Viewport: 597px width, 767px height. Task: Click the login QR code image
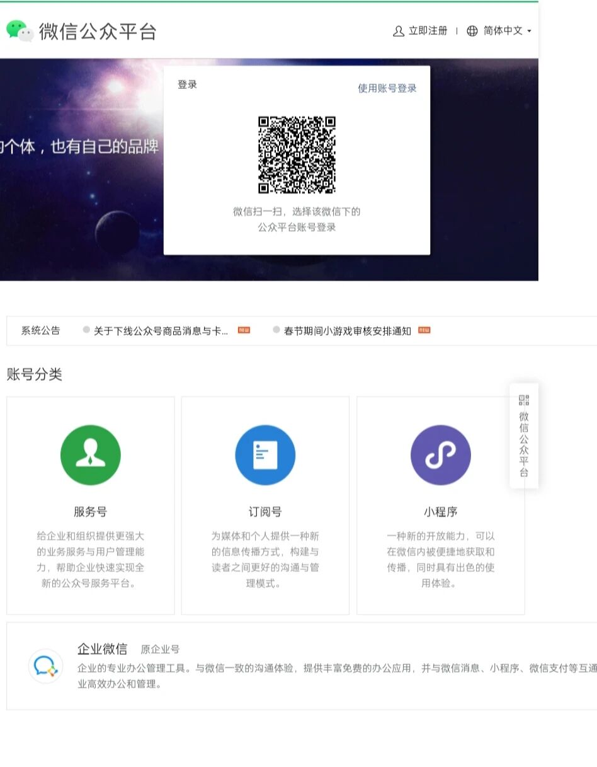pos(297,155)
